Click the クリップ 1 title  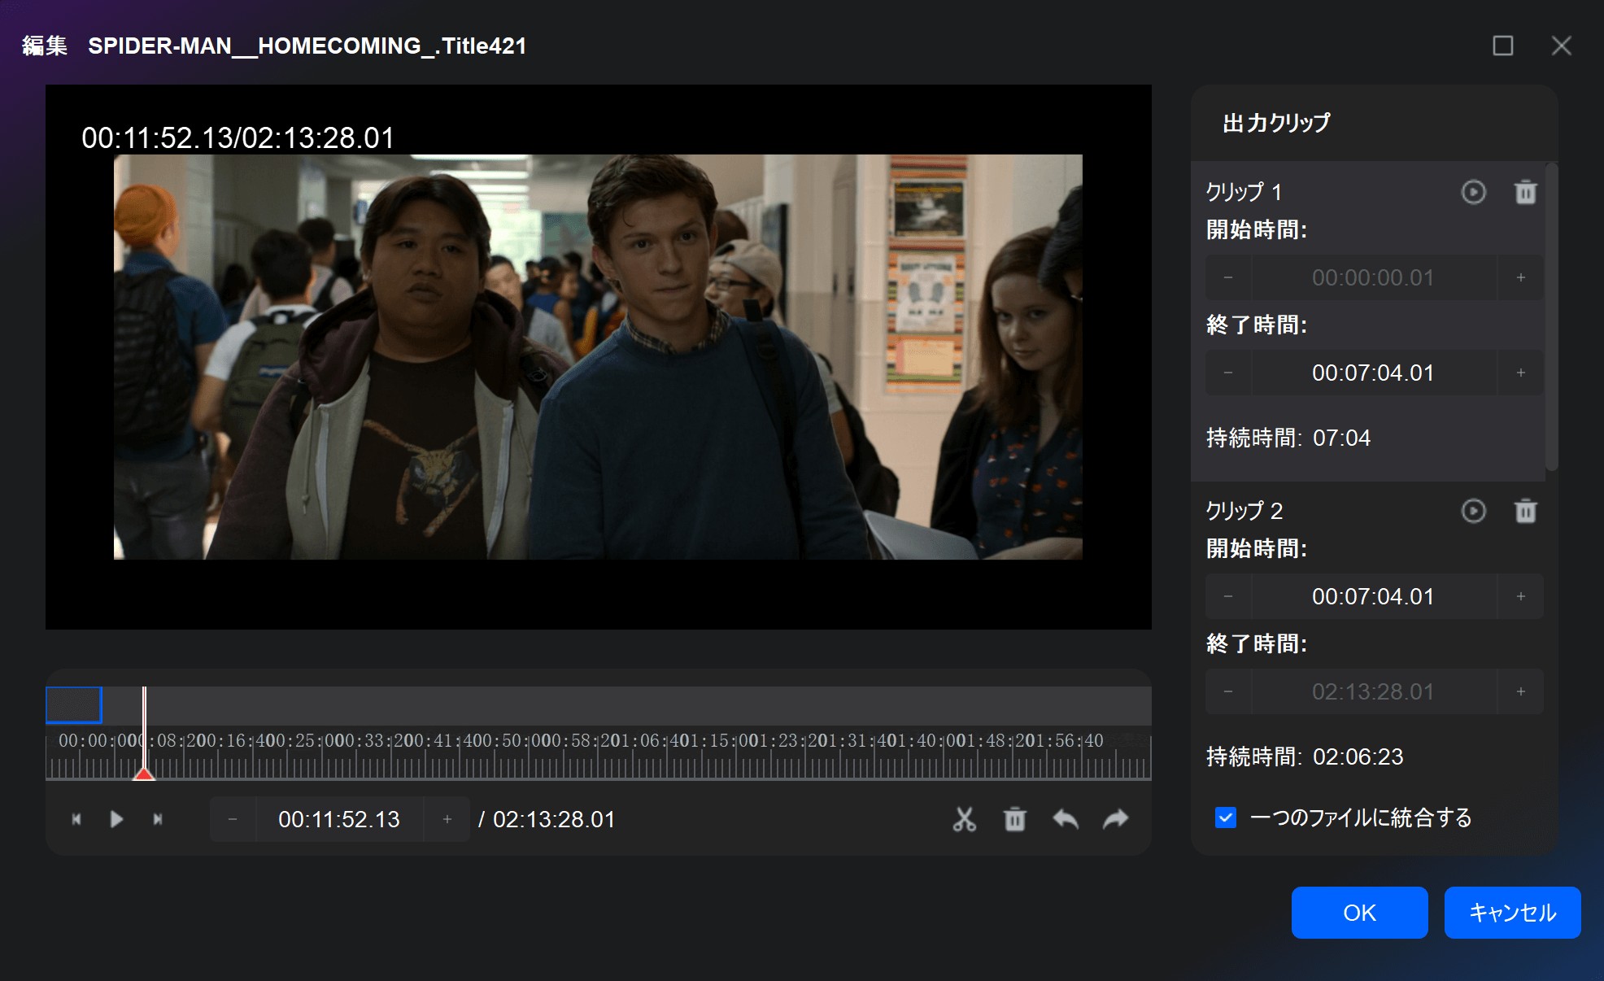click(1244, 192)
